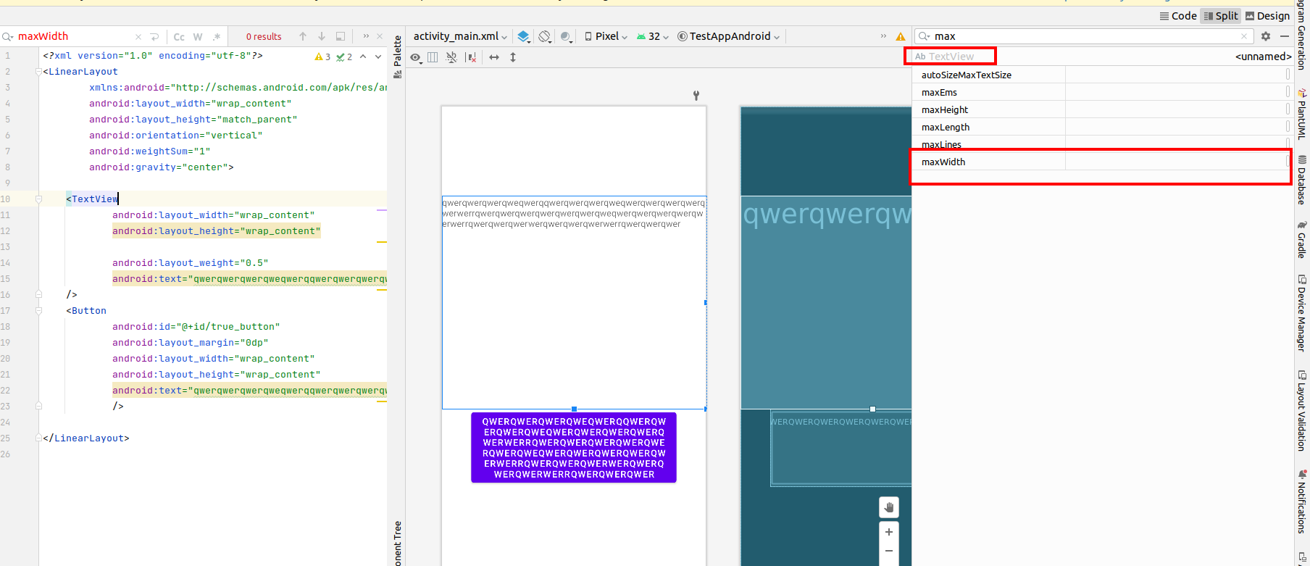Open find results in tool window
Screen dimensions: 1310x566
click(341, 36)
